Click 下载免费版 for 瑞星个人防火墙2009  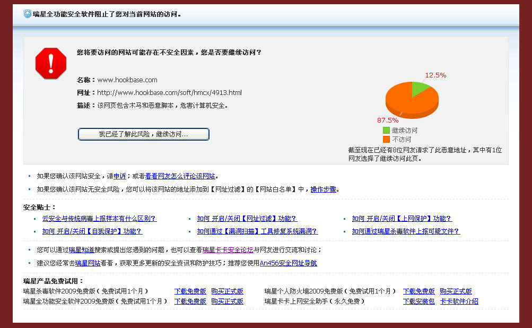click(419, 291)
